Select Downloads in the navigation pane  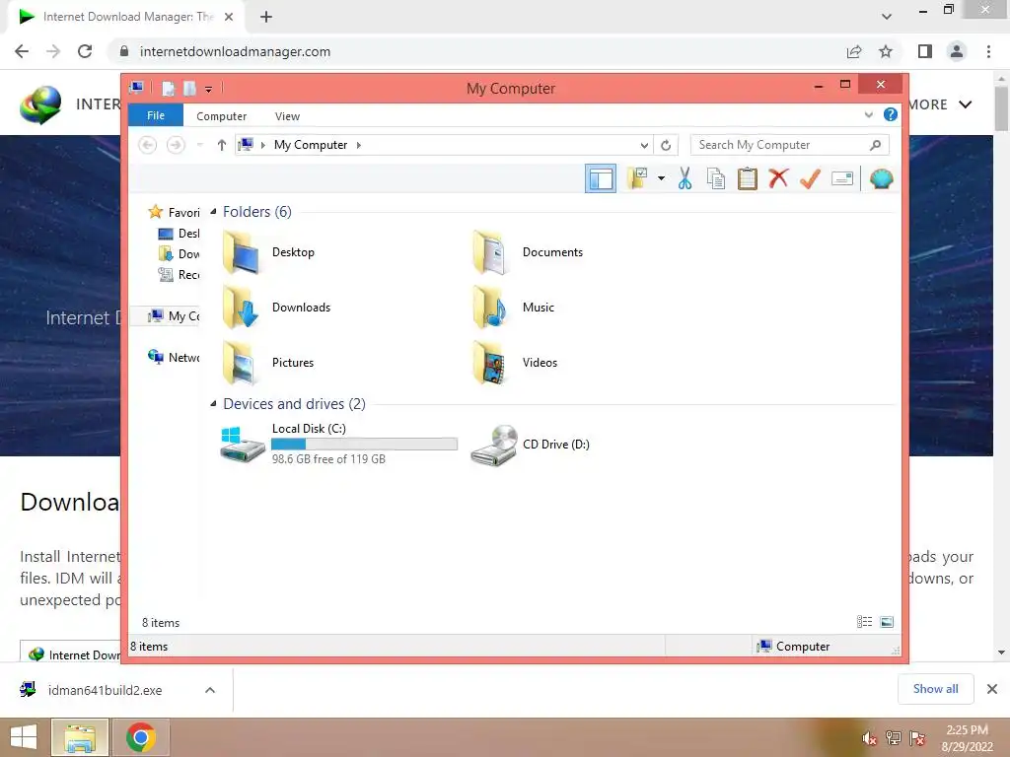(180, 253)
